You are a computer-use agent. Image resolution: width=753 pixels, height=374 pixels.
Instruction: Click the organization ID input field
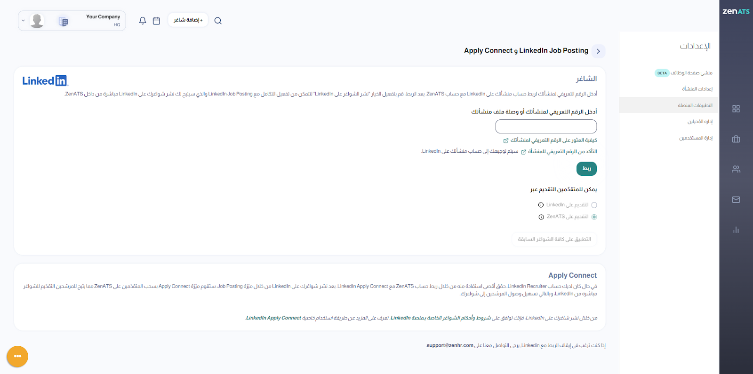pyautogui.click(x=546, y=126)
